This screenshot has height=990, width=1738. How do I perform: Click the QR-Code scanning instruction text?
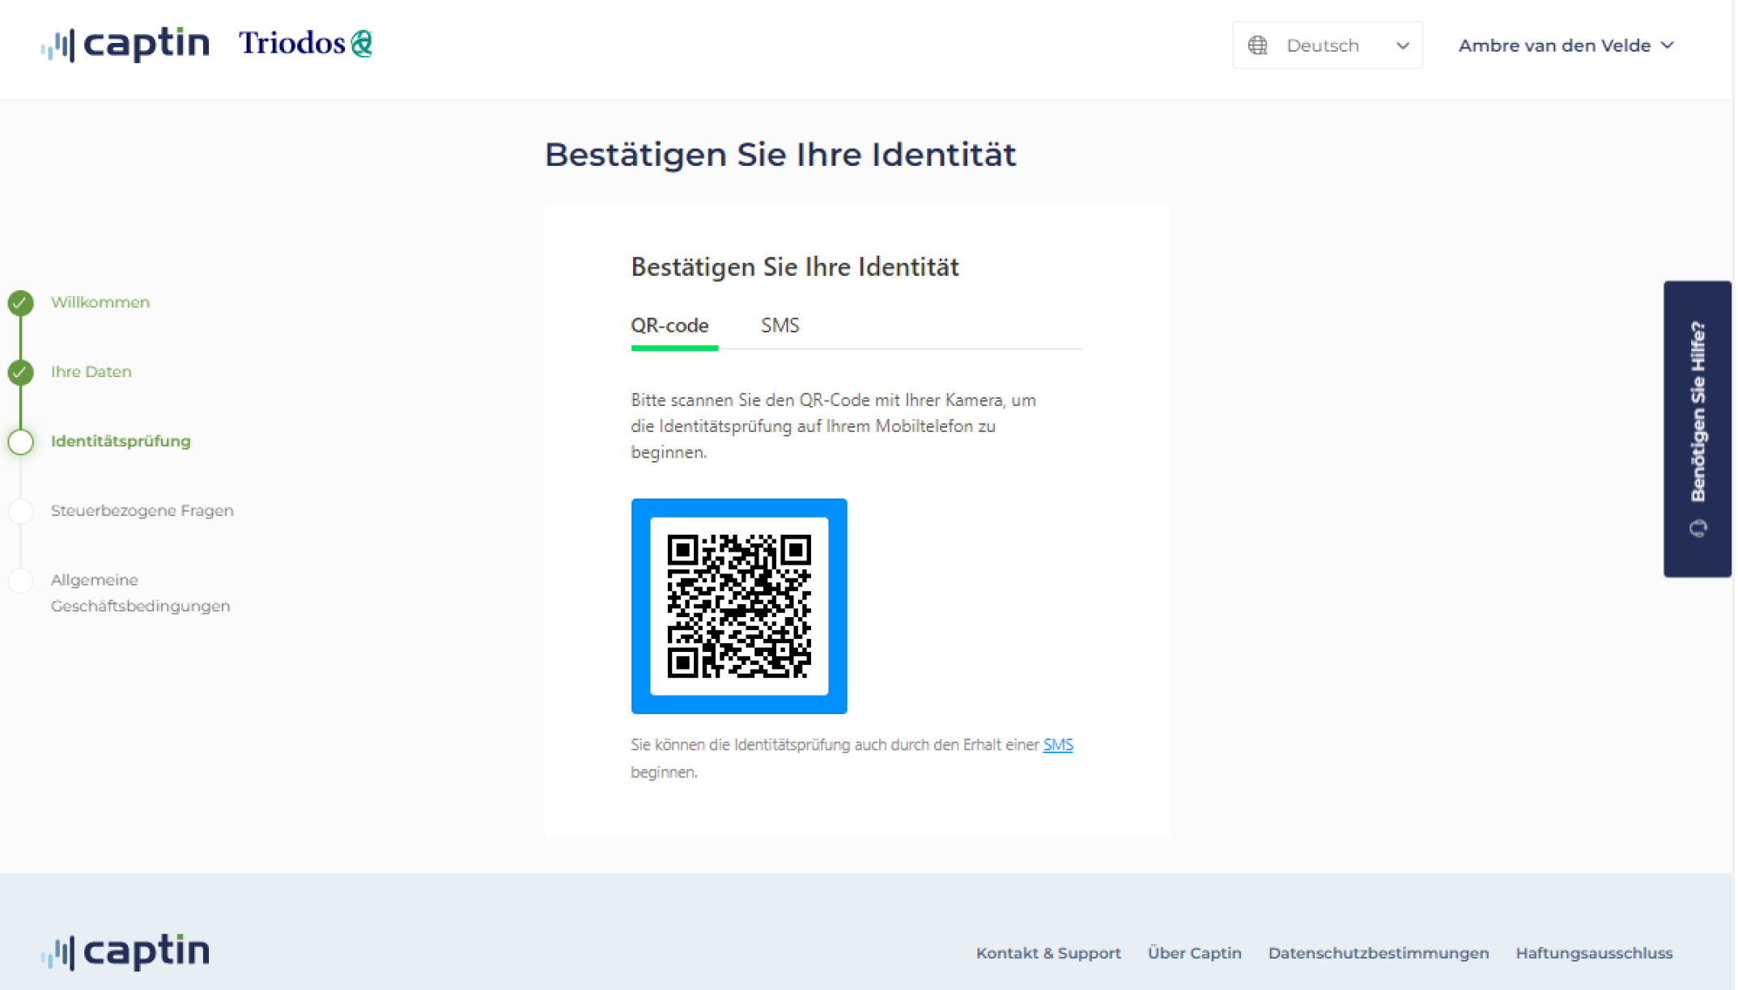[x=834, y=425]
